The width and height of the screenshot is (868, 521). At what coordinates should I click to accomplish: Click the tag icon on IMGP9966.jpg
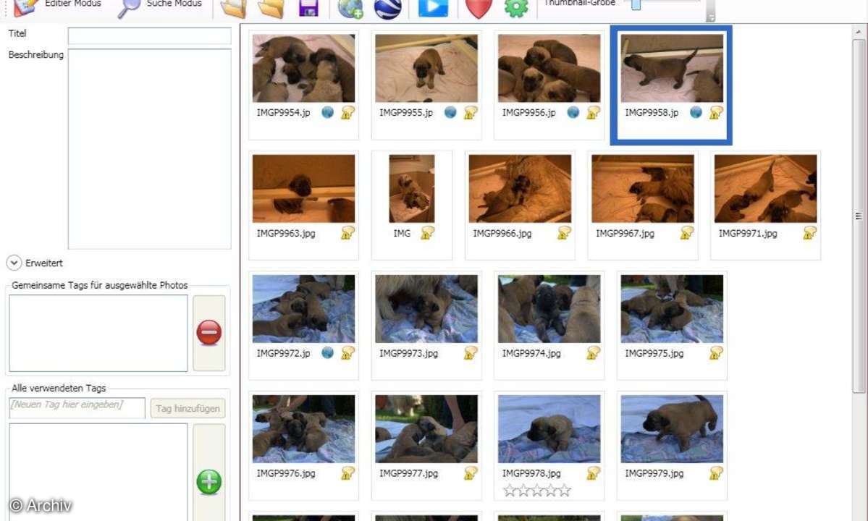click(564, 233)
